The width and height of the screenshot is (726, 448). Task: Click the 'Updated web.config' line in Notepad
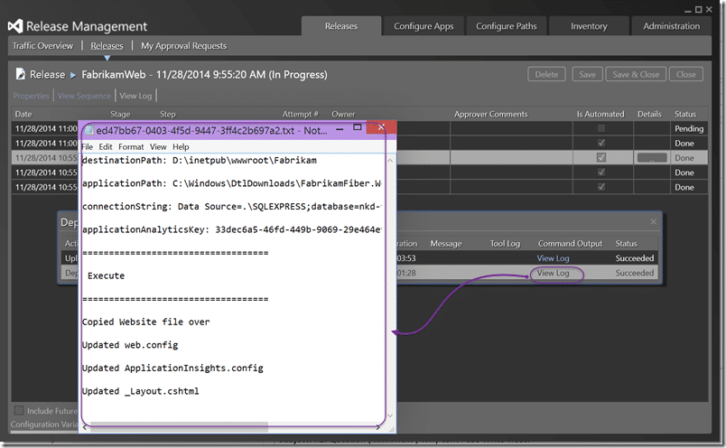(130, 345)
